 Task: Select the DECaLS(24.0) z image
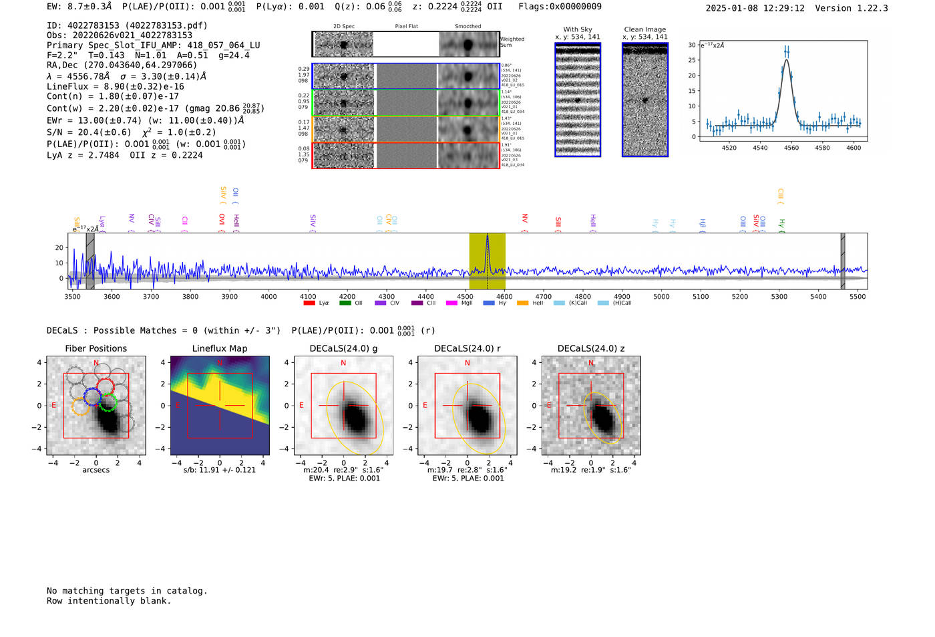591,405
